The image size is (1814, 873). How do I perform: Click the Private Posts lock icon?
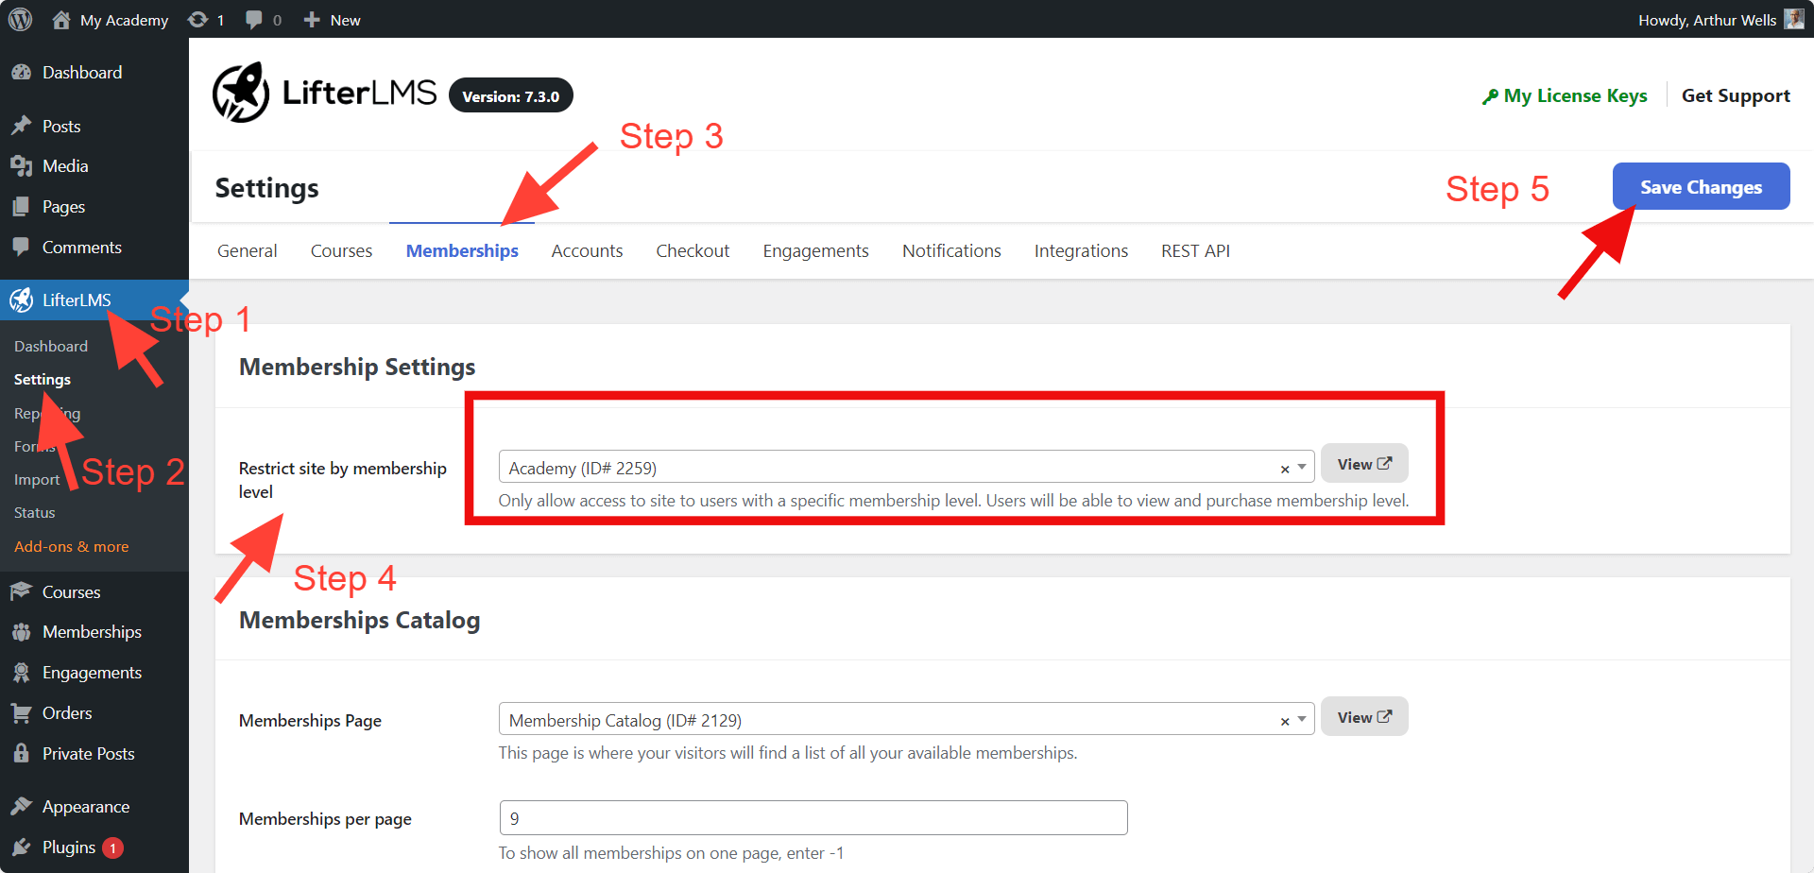21,753
